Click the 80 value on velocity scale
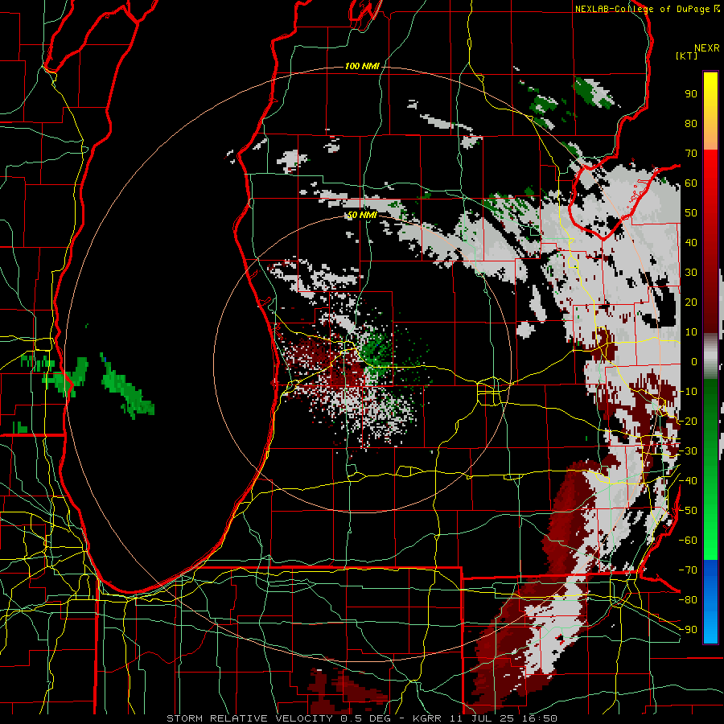 (691, 124)
